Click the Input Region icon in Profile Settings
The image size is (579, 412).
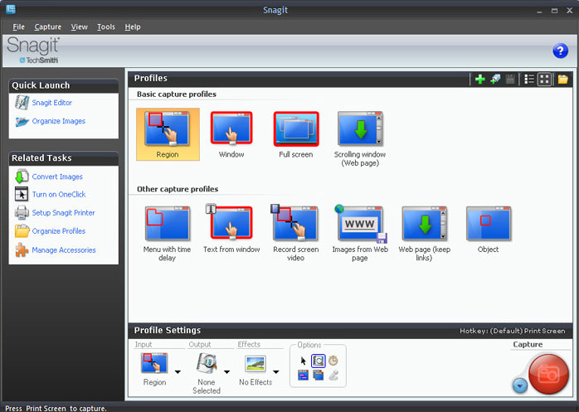154,363
